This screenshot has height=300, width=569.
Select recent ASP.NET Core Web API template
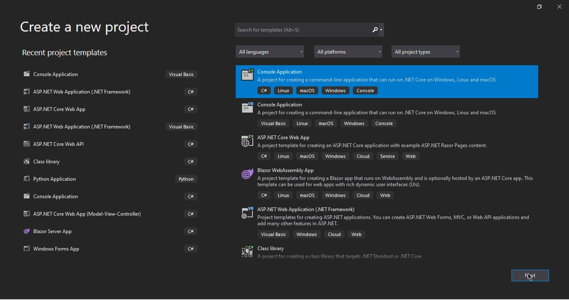pos(58,144)
